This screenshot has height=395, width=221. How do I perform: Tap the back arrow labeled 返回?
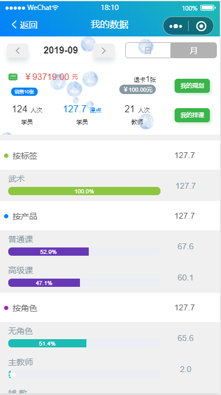point(25,25)
